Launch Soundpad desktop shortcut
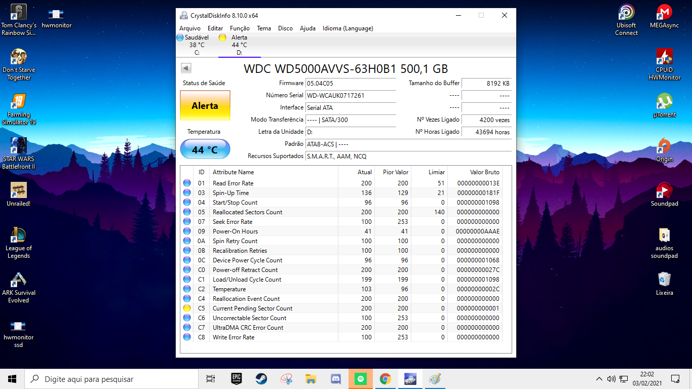This screenshot has height=389, width=692. coord(664,195)
